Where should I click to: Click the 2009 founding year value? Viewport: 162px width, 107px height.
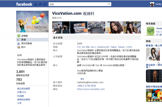pos(79,44)
